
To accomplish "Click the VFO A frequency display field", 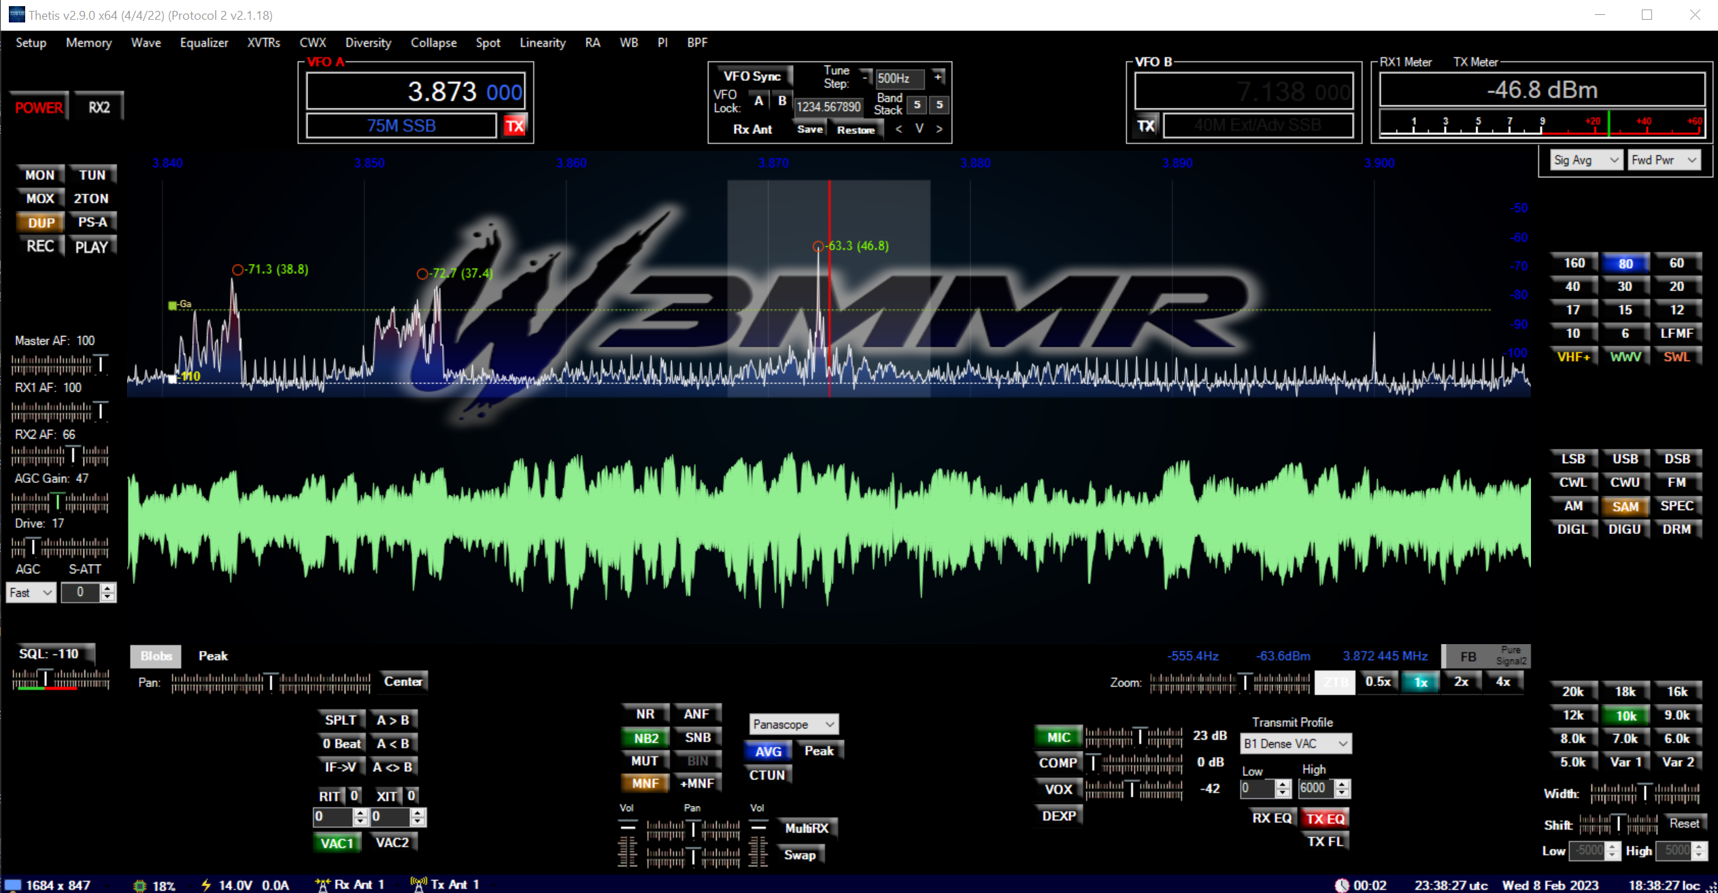I will pyautogui.click(x=416, y=91).
